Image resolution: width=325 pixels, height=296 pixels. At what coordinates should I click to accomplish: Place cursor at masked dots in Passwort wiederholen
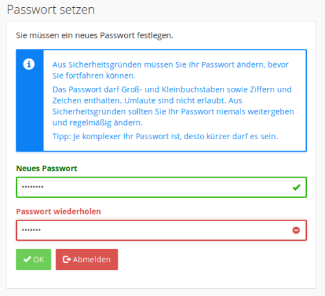pyautogui.click(x=31, y=230)
